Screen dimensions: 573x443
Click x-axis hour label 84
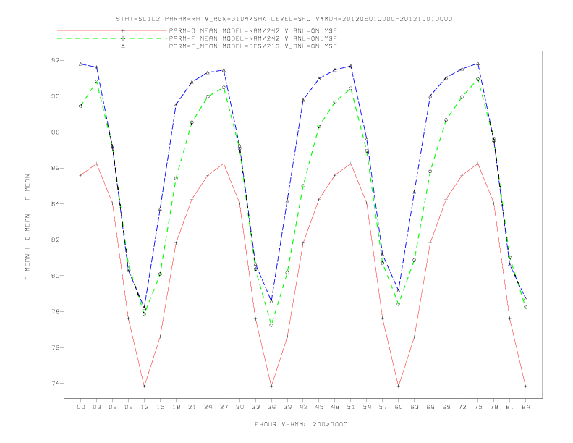click(x=525, y=407)
